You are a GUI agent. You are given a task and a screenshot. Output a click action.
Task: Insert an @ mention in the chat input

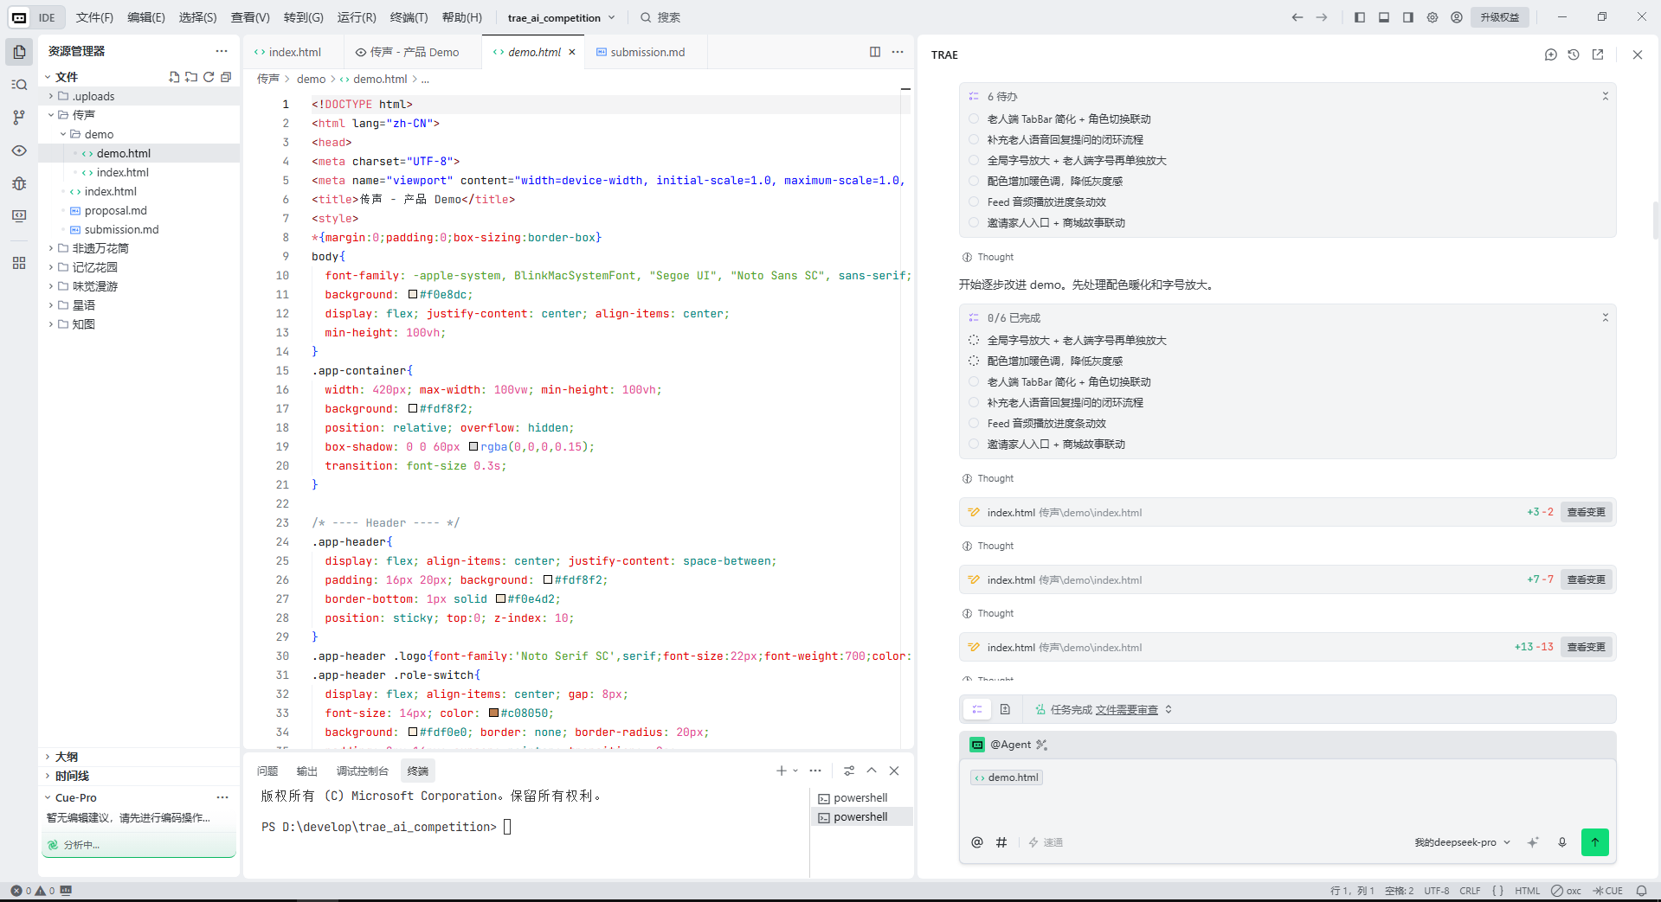click(x=977, y=842)
